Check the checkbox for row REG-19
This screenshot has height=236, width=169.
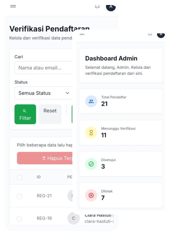point(19,219)
